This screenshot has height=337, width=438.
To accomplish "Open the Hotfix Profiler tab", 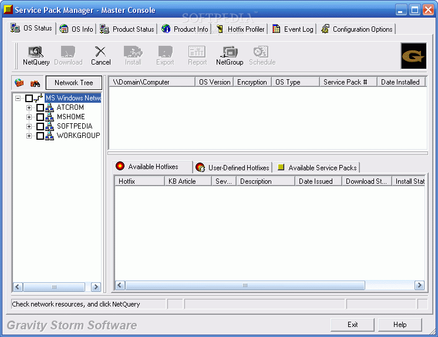I will 240,29.
